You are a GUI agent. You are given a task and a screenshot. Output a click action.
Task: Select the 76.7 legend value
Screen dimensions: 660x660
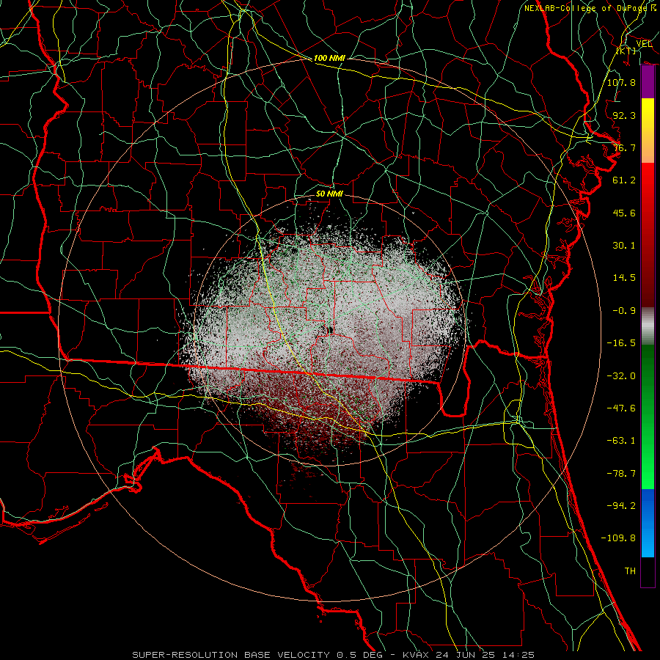tap(624, 147)
